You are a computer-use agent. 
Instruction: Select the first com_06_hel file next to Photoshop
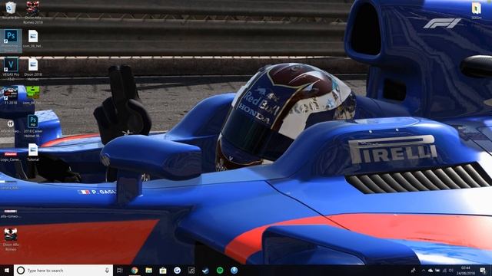click(33, 39)
